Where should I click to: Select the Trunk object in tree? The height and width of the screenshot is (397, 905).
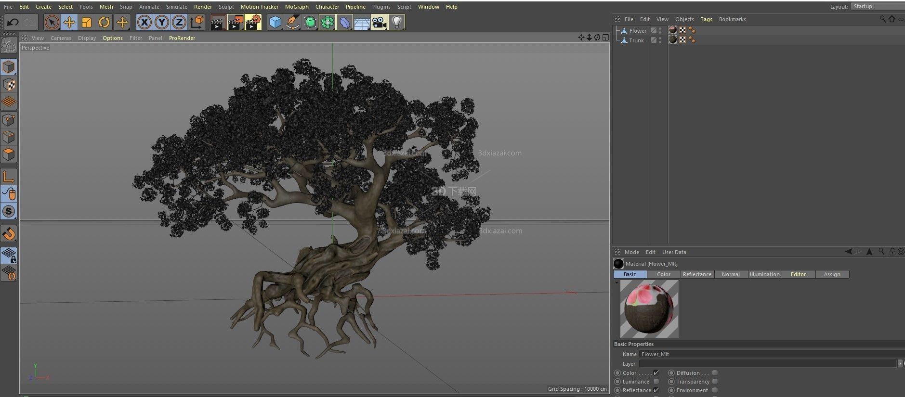(x=636, y=40)
